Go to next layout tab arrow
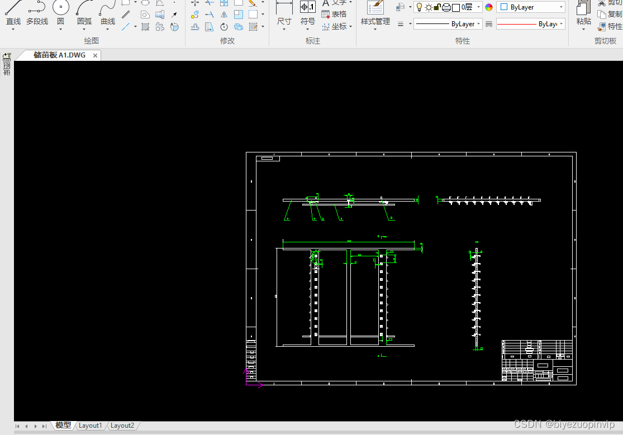The image size is (623, 435). pyautogui.click(x=35, y=426)
